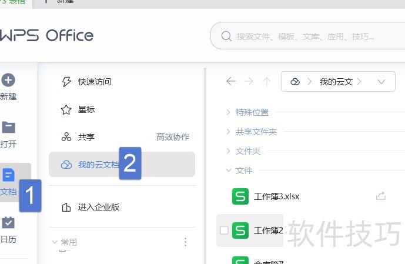Expand the 文件夹 group
Image resolution: width=405 pixels, height=264 pixels.
click(228, 151)
